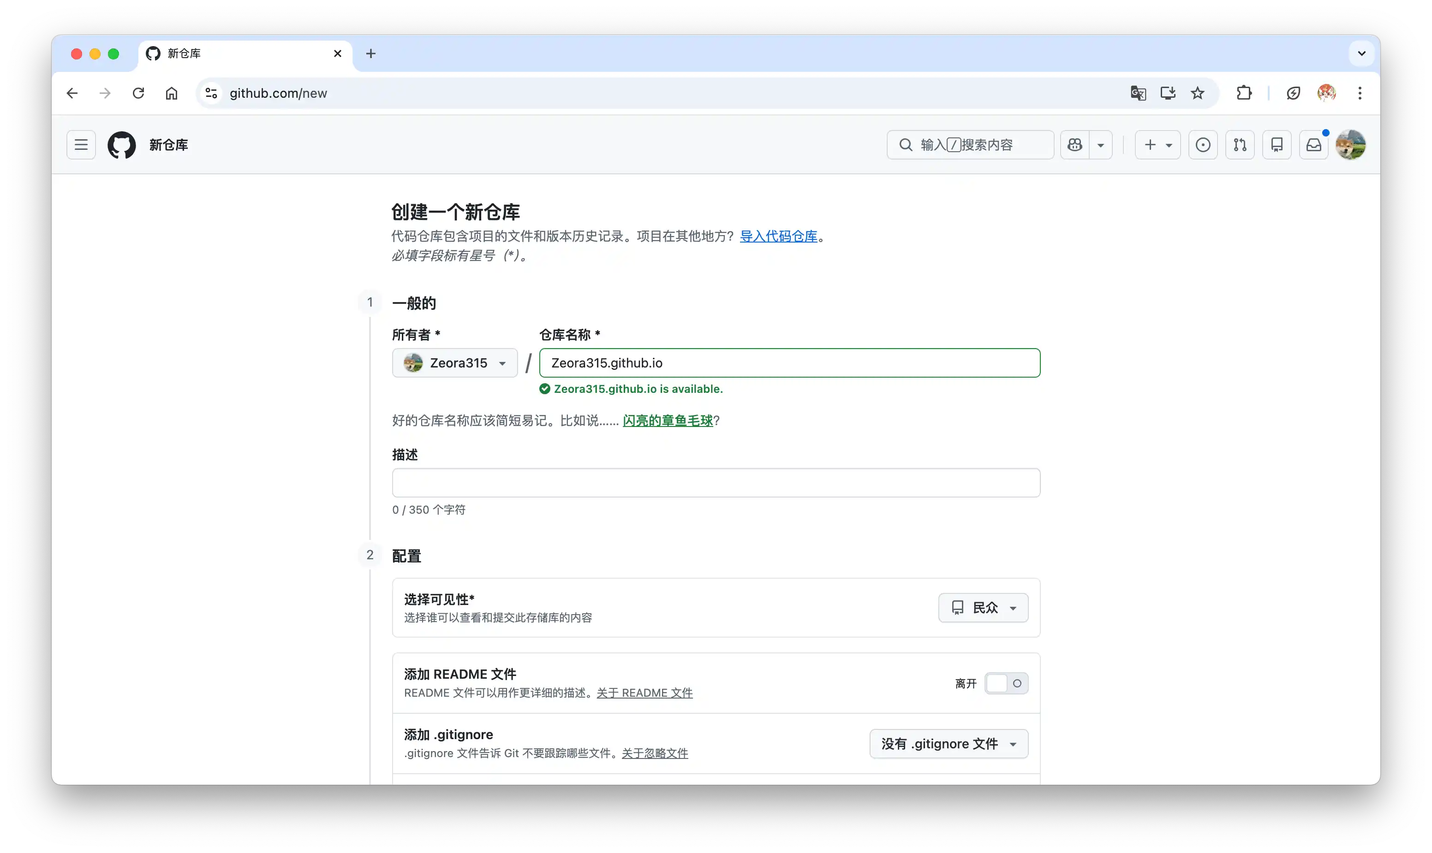
Task: Open the visibility dropdown
Action: tap(983, 608)
